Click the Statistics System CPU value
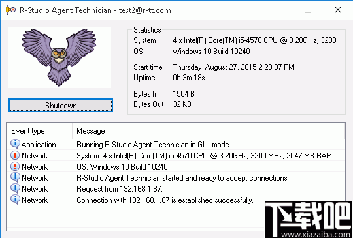353x238 pixels. tap(254, 40)
